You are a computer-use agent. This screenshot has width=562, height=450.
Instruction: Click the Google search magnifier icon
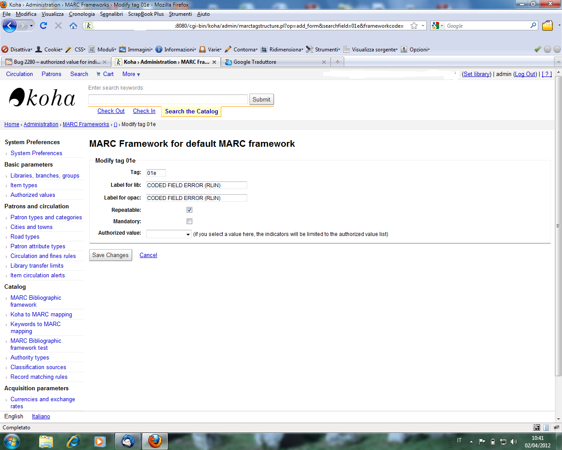[x=533, y=25]
